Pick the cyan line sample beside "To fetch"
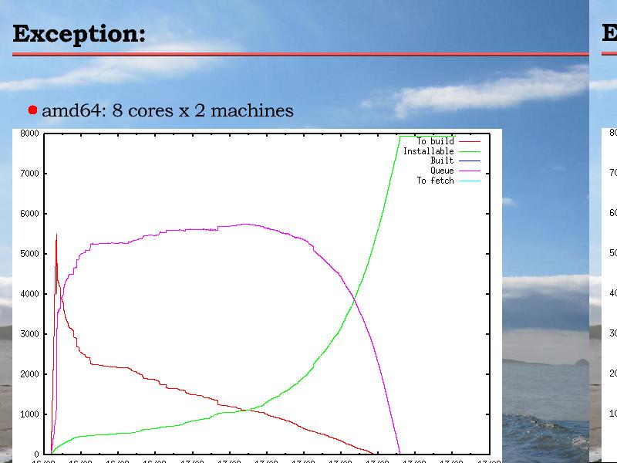This screenshot has width=617, height=463. click(x=470, y=181)
